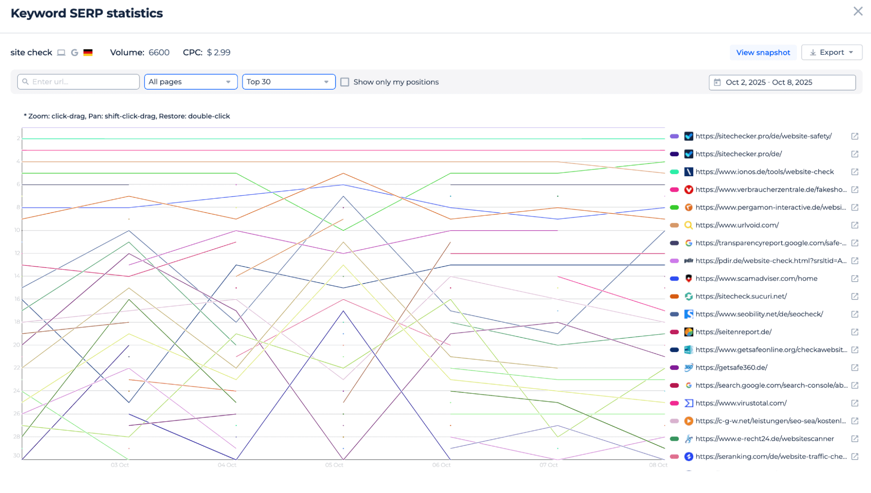Click the German flag icon
The width and height of the screenshot is (871, 493).
coord(88,53)
